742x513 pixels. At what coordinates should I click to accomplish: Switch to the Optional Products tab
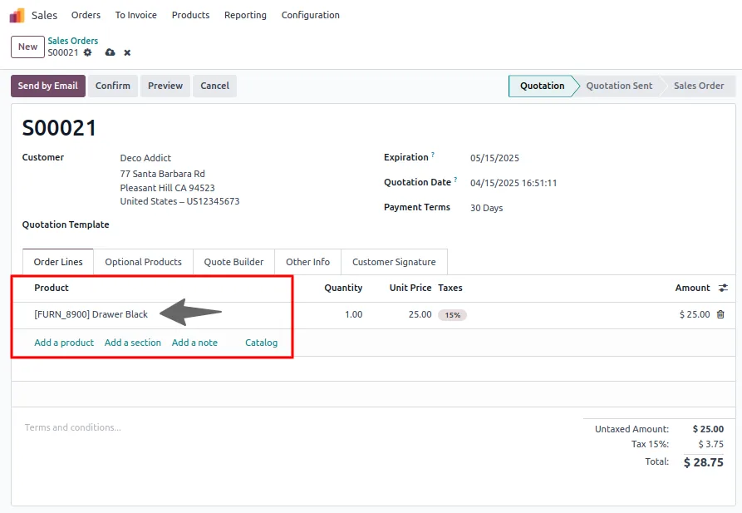[x=144, y=262]
